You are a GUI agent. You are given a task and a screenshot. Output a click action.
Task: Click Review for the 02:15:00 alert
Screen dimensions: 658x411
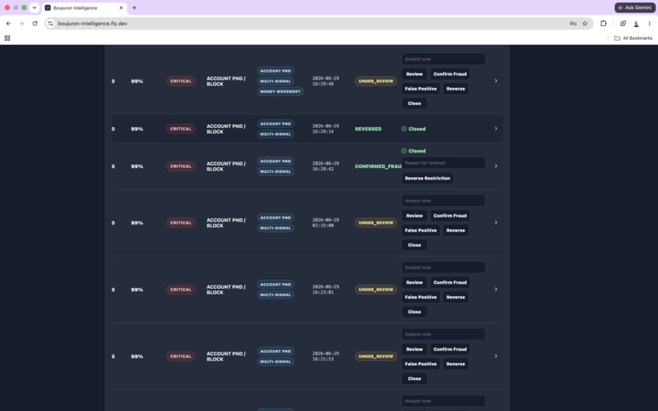414,215
